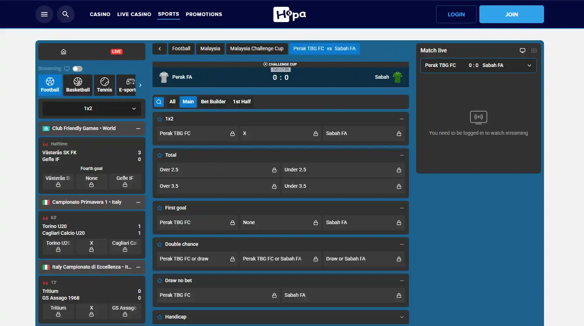Collapse Club Friendly Games World section
The height and width of the screenshot is (326, 584).
(138, 129)
